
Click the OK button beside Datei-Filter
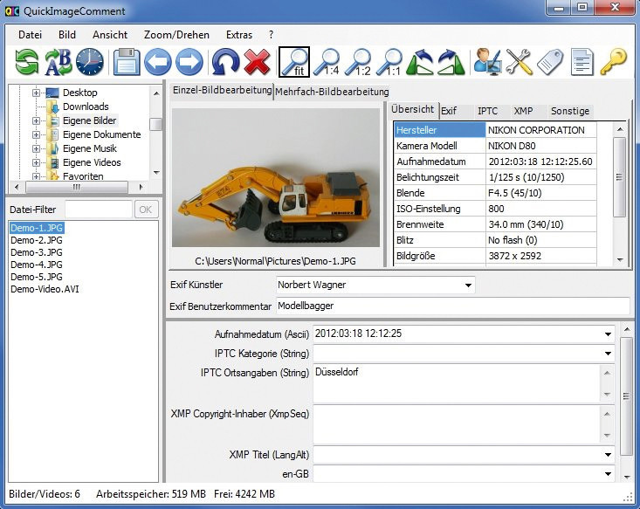pos(146,210)
